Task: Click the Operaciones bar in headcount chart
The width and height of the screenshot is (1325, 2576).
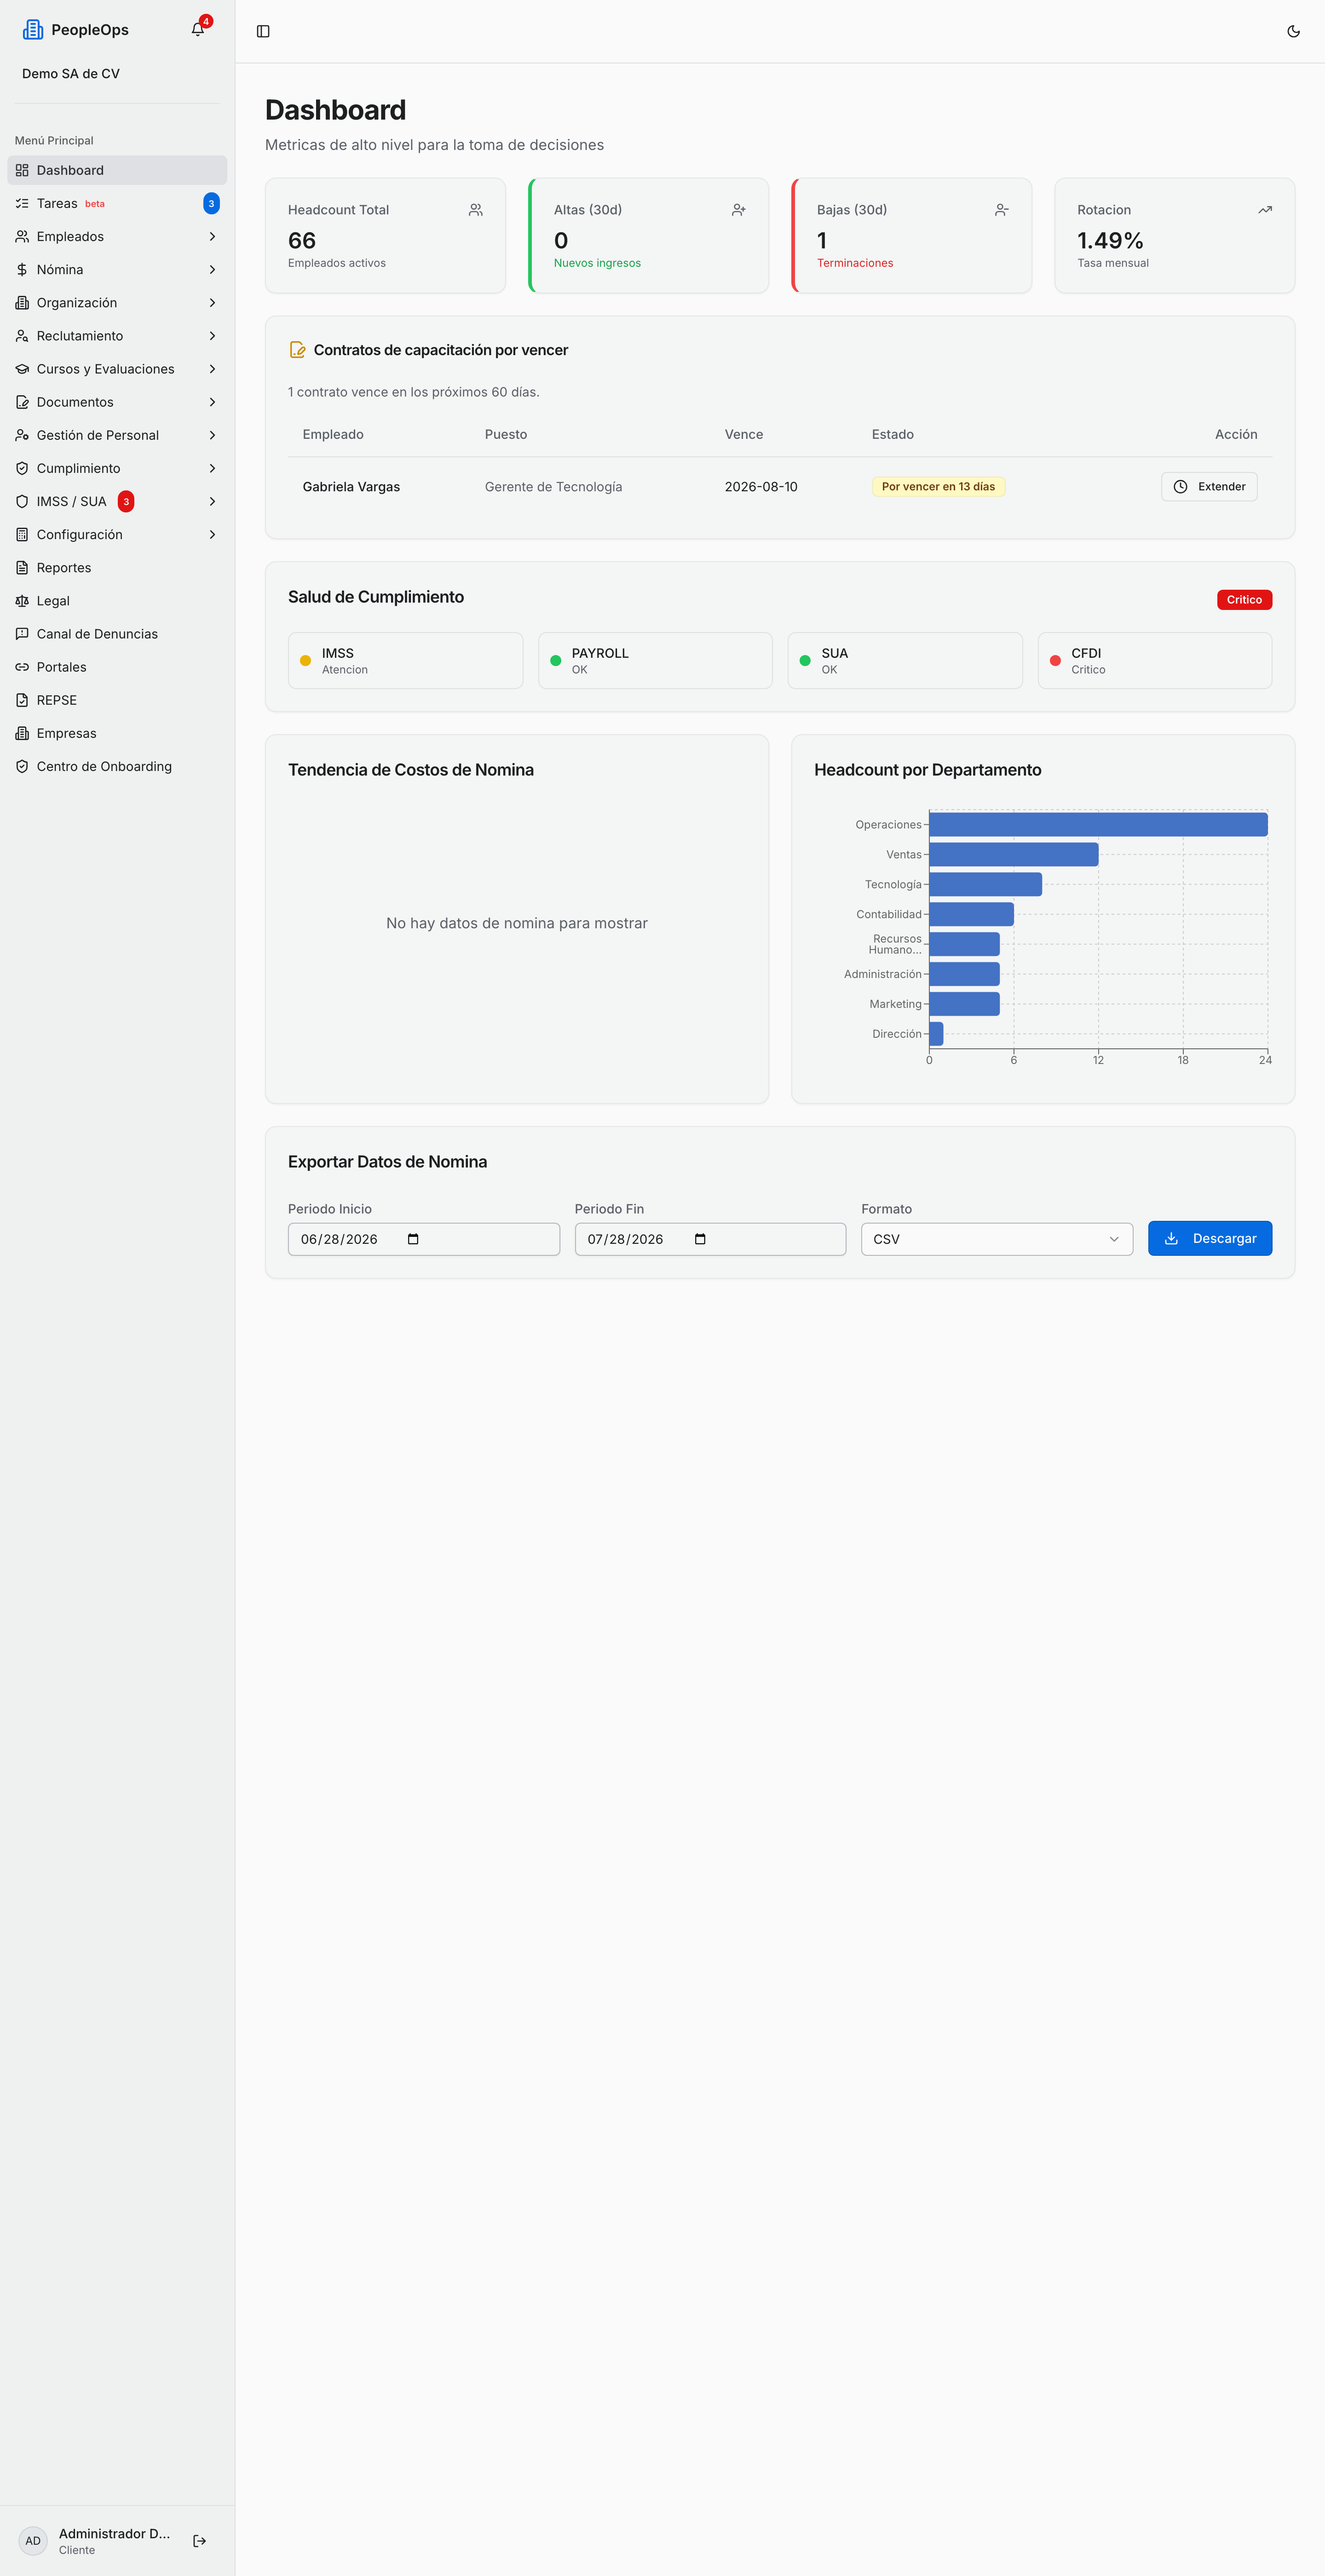Action: pyautogui.click(x=1098, y=825)
